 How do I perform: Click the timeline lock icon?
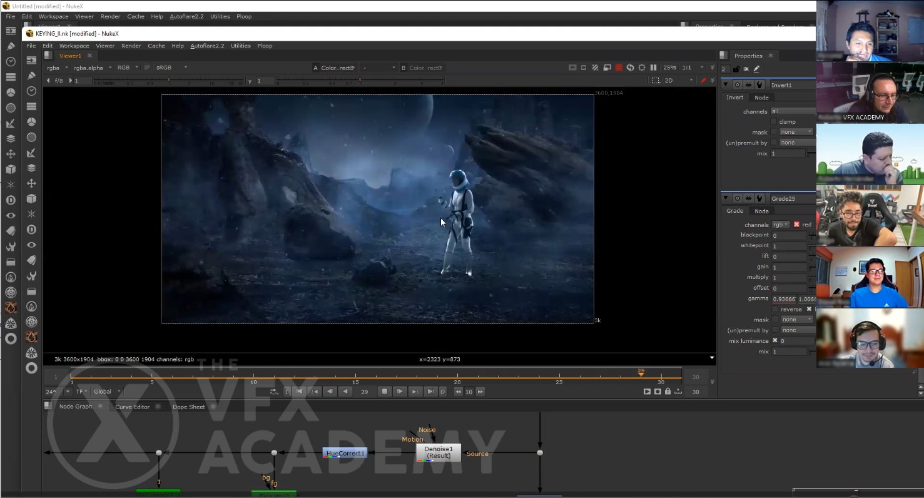[668, 392]
